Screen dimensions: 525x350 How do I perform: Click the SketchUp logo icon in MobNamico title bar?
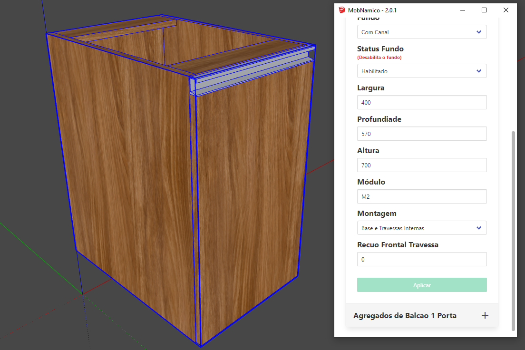(x=341, y=10)
